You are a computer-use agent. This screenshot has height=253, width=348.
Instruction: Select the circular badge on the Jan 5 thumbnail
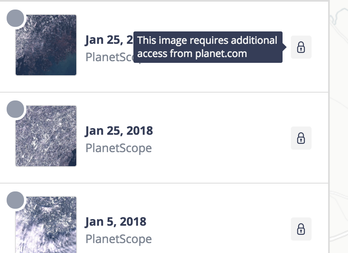(x=16, y=200)
